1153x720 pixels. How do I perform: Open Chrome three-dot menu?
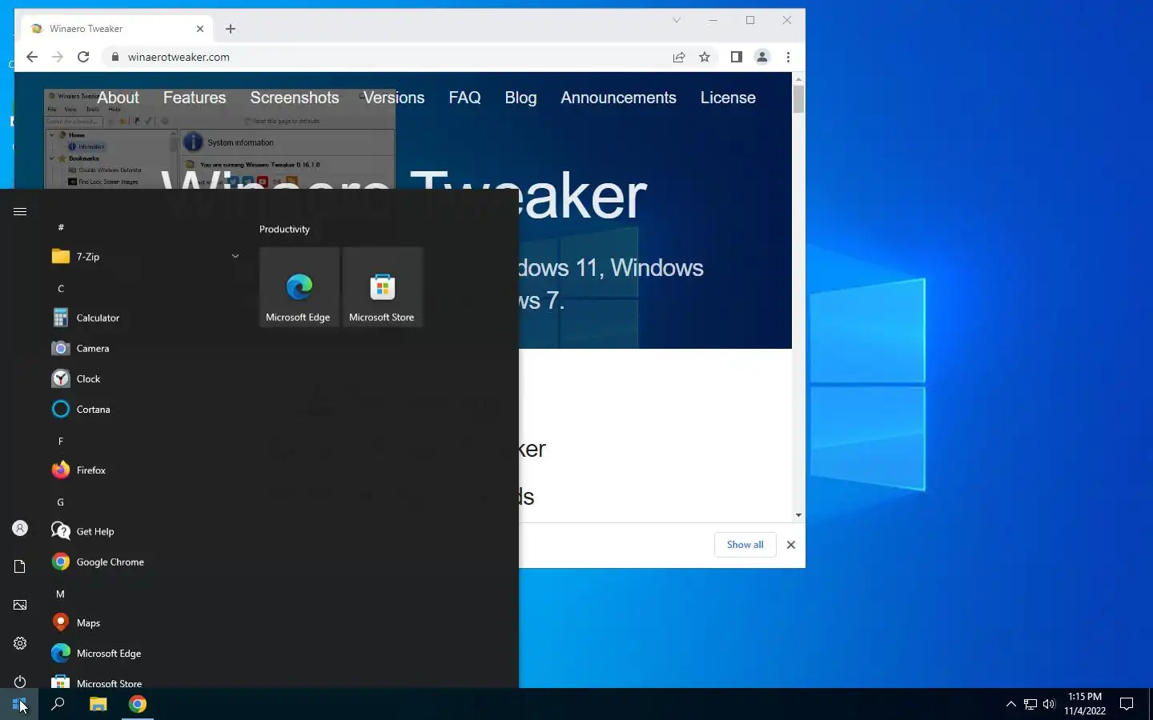(x=788, y=57)
